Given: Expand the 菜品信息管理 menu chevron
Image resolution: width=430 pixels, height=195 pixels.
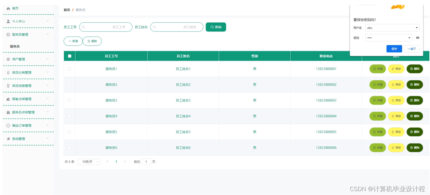Looking at the screenshot, I should (x=48, y=86).
